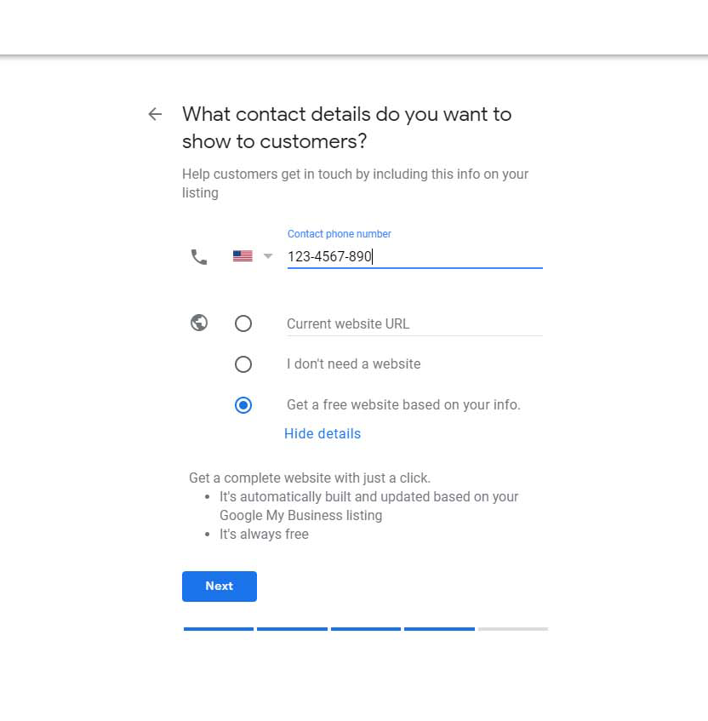Click into the Contact phone number field
708x721 pixels.
pyautogui.click(x=414, y=256)
